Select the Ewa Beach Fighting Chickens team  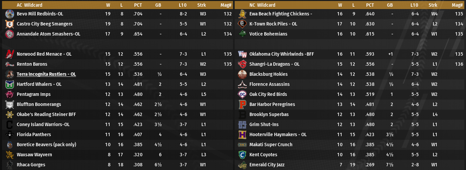[x=281, y=14]
